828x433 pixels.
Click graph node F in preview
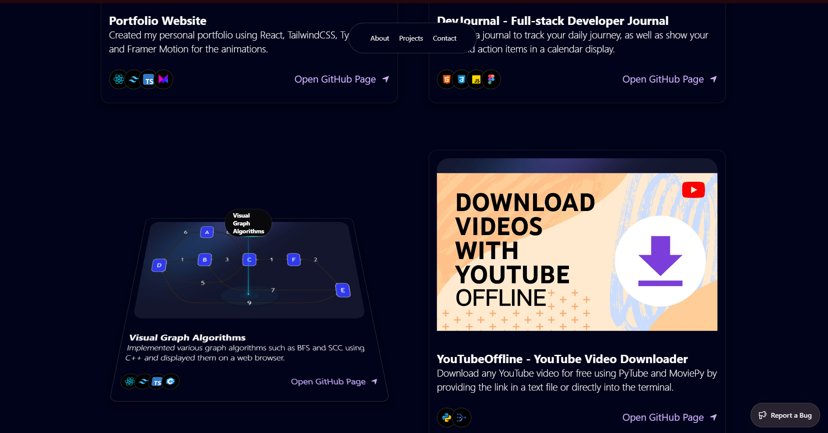pyautogui.click(x=294, y=260)
